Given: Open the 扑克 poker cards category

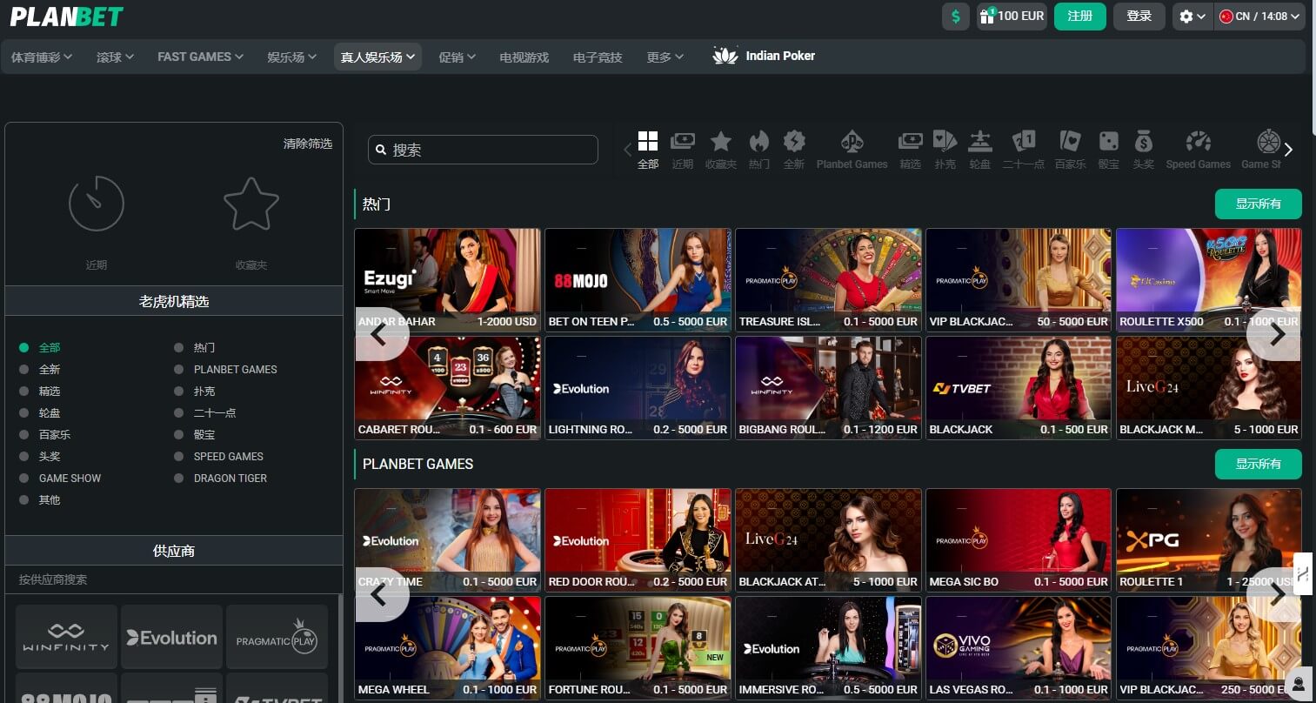Looking at the screenshot, I should tap(945, 141).
